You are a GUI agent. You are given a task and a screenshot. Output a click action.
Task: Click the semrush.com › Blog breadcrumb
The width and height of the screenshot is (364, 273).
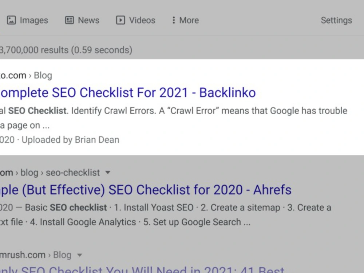36,255
